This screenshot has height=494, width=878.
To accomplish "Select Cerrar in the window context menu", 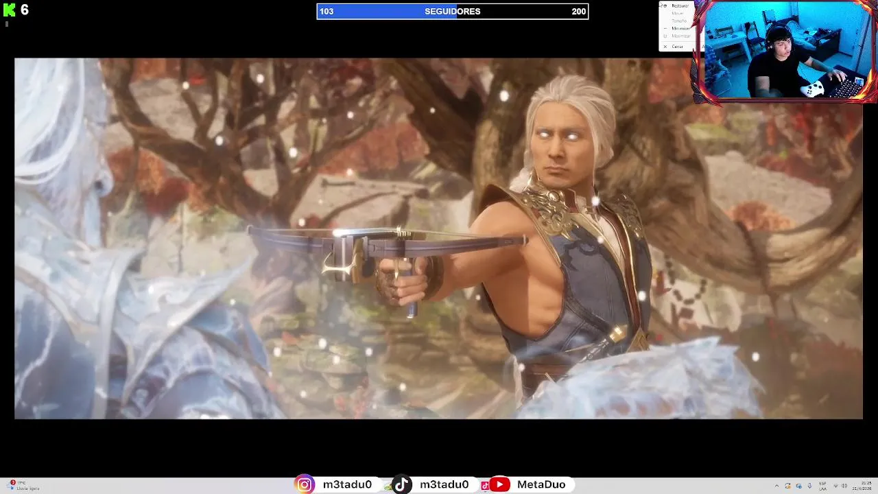I will click(677, 47).
